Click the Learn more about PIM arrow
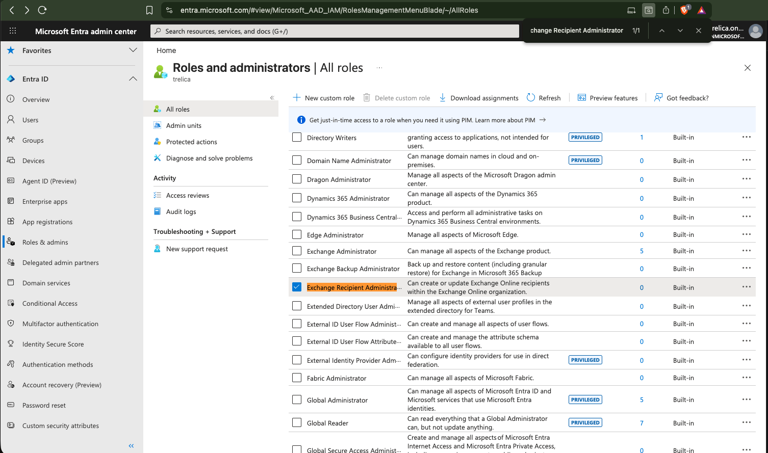768x453 pixels. click(x=543, y=120)
